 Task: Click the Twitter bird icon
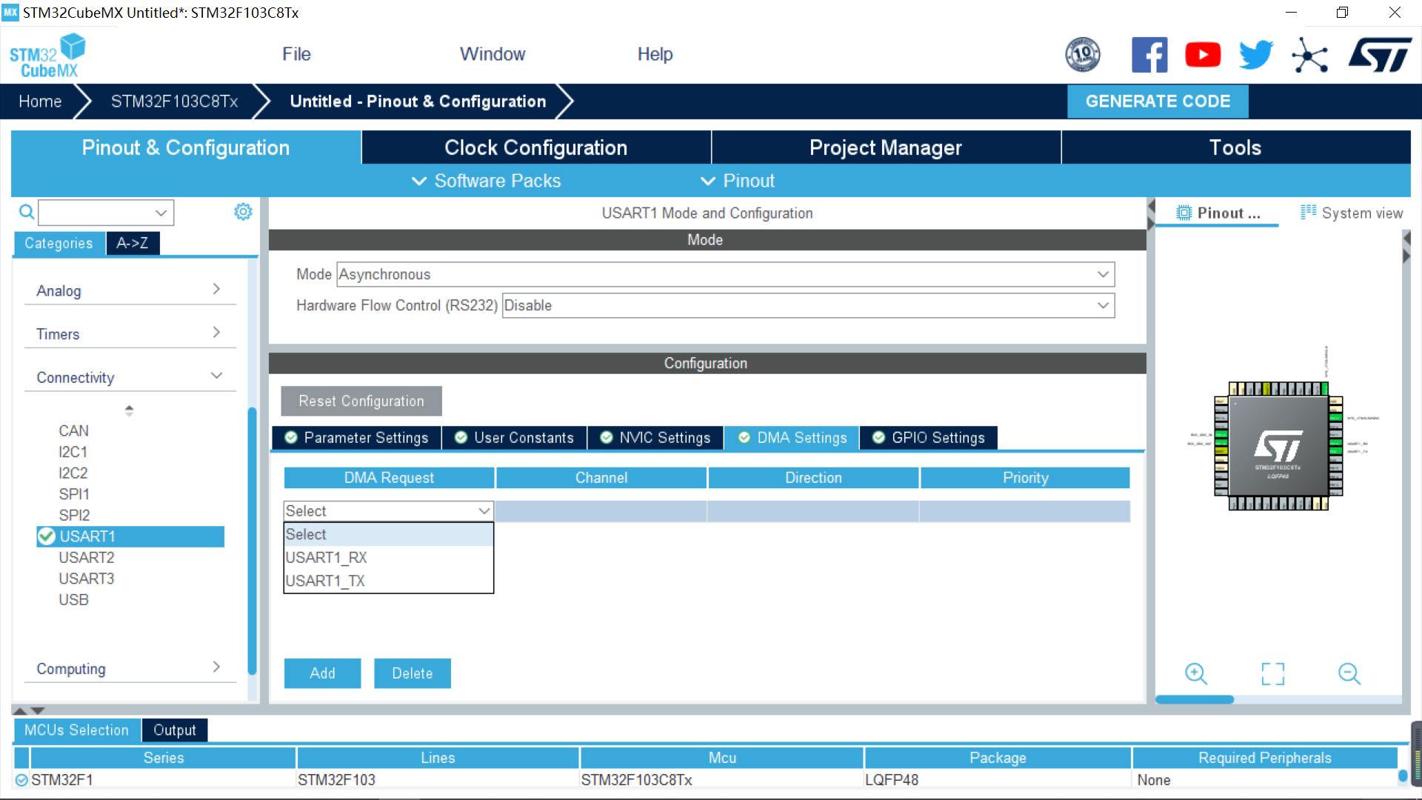click(1255, 55)
